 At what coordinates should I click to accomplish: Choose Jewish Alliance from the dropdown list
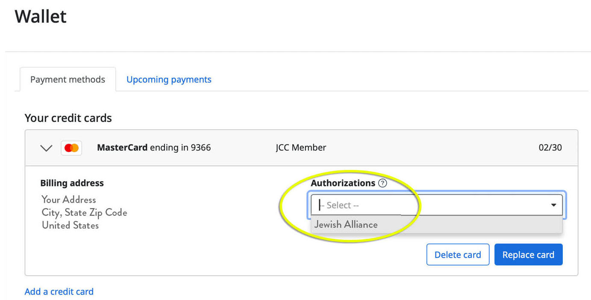[x=346, y=225]
